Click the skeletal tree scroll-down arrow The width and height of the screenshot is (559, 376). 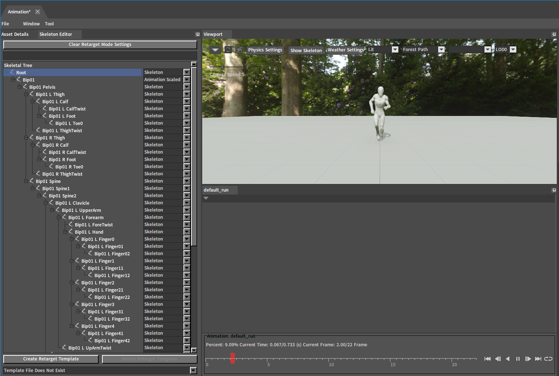194,350
